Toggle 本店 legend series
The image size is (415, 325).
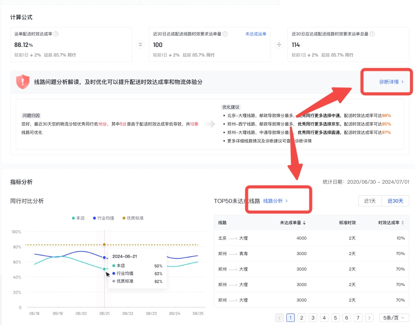[78, 218]
